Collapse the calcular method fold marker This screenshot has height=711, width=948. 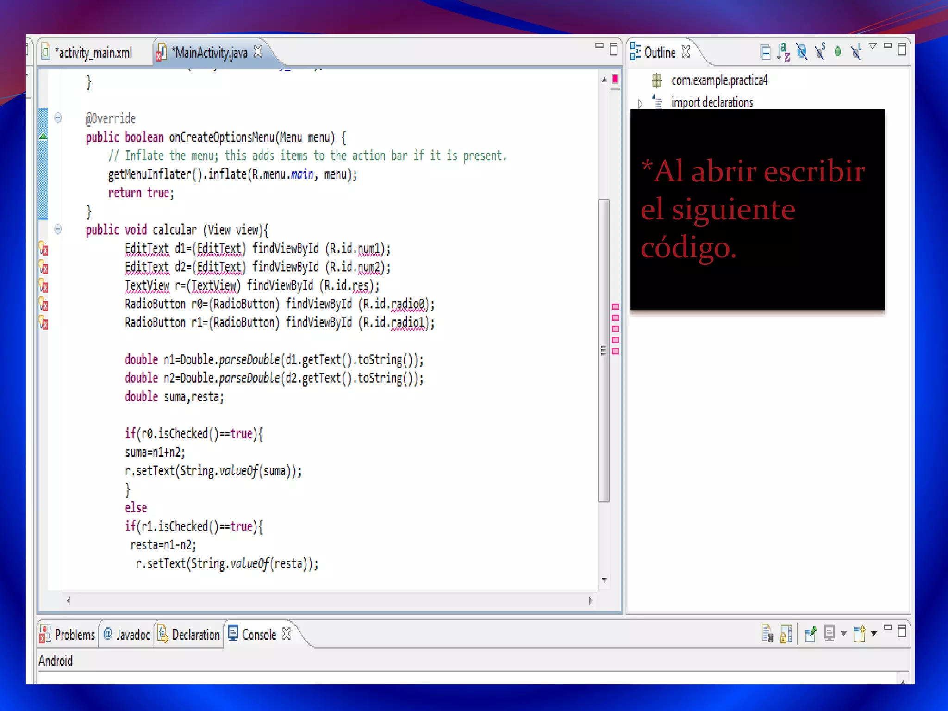pos(58,229)
